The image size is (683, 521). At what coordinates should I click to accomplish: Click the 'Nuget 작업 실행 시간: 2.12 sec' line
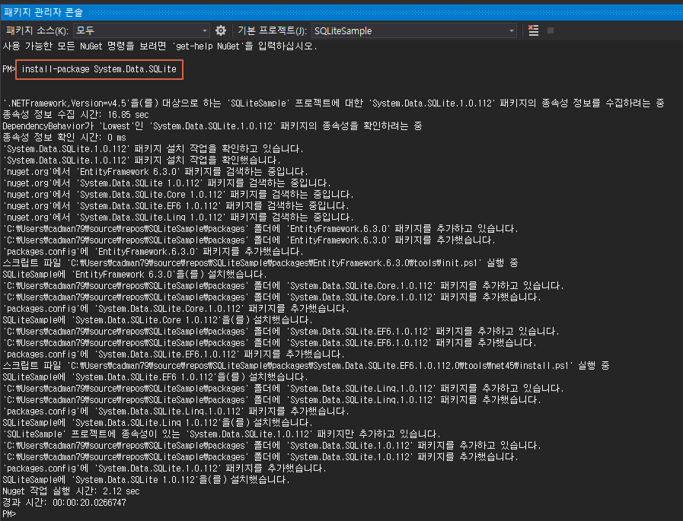coord(71,491)
